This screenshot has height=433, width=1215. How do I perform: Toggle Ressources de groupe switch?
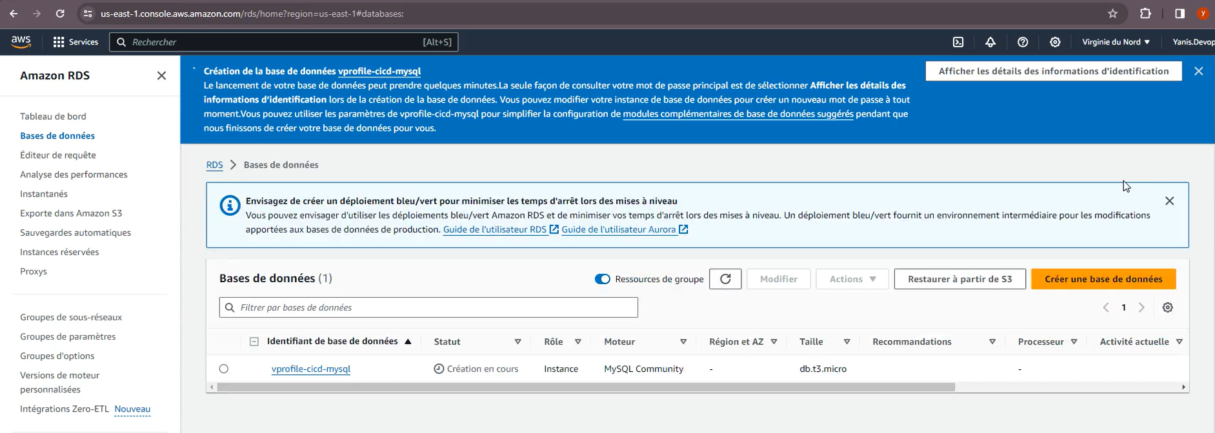(602, 279)
